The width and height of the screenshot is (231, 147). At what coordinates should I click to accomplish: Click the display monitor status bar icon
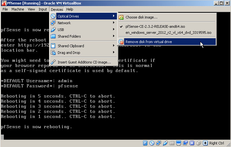178,143
